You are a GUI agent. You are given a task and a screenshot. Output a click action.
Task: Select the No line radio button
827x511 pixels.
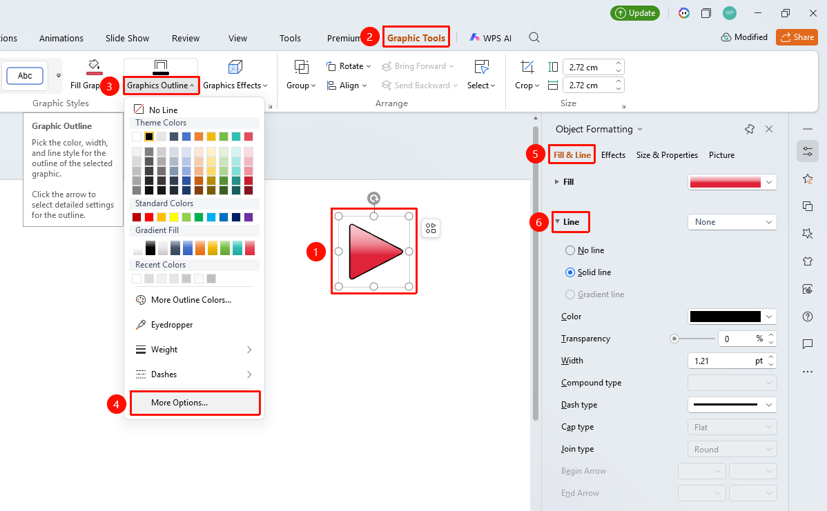[x=570, y=250]
